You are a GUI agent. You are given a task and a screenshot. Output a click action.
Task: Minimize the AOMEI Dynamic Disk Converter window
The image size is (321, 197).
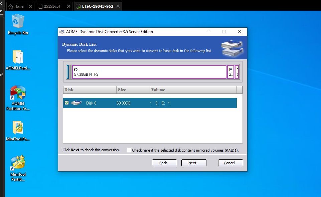click(209, 32)
